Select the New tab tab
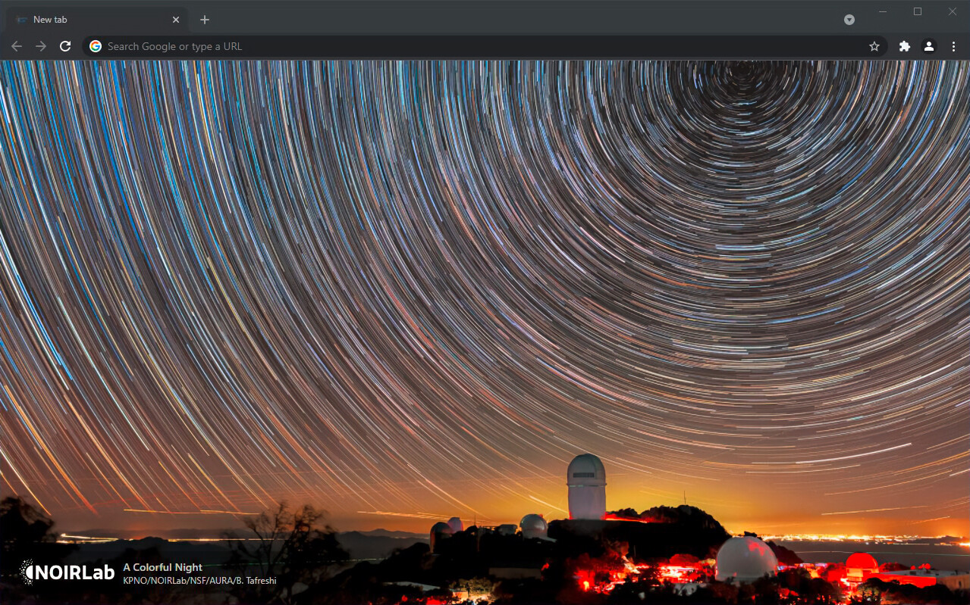The height and width of the screenshot is (605, 970). (x=97, y=20)
